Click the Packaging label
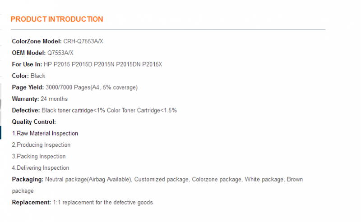 tap(28, 179)
